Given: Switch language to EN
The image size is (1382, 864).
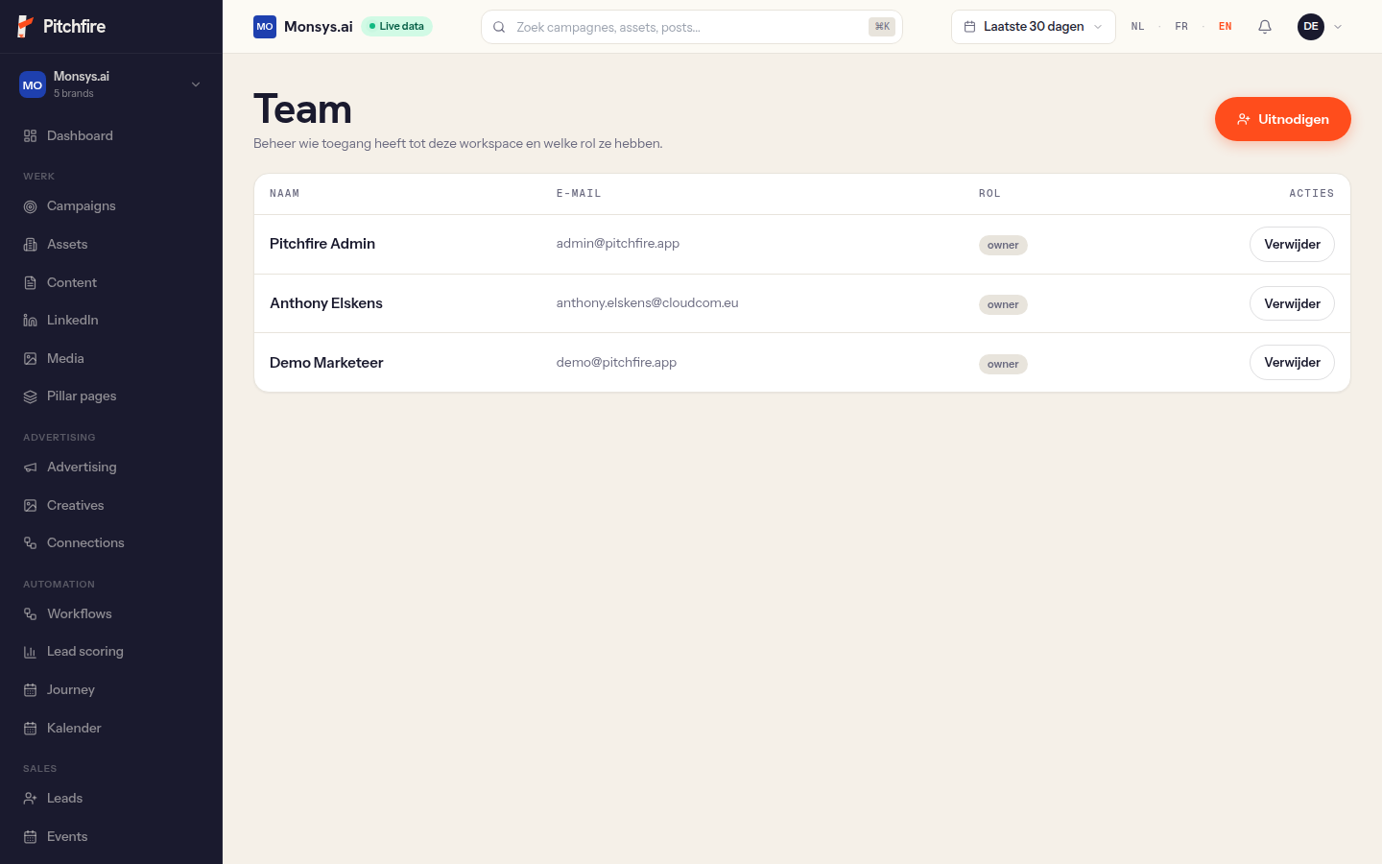Looking at the screenshot, I should [x=1226, y=27].
